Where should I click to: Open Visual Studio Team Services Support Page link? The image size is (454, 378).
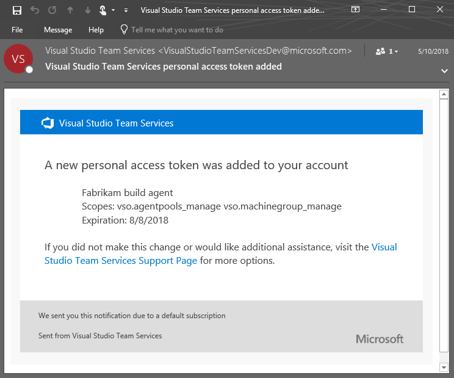(121, 261)
